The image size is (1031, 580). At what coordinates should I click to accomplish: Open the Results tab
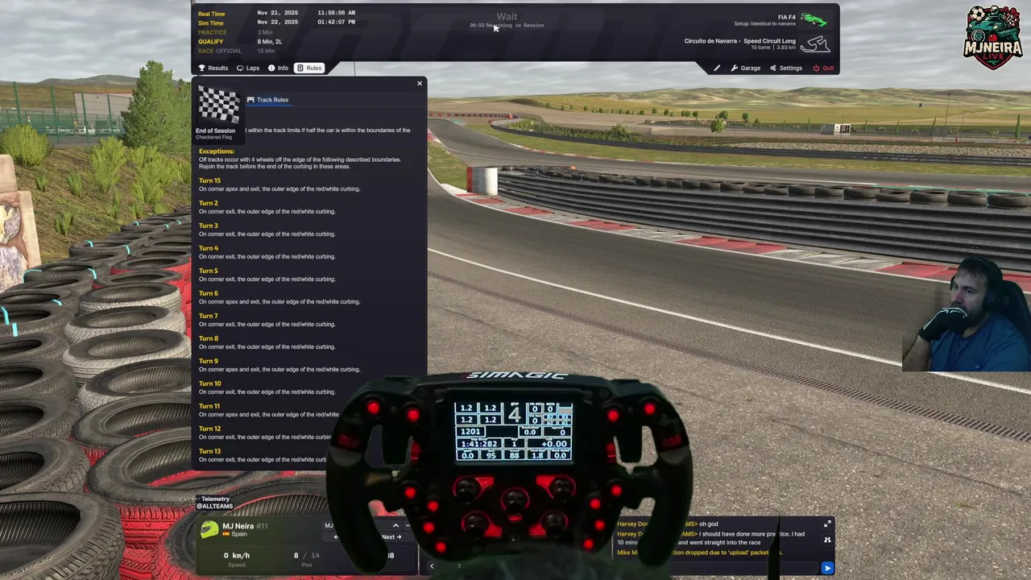tap(213, 68)
